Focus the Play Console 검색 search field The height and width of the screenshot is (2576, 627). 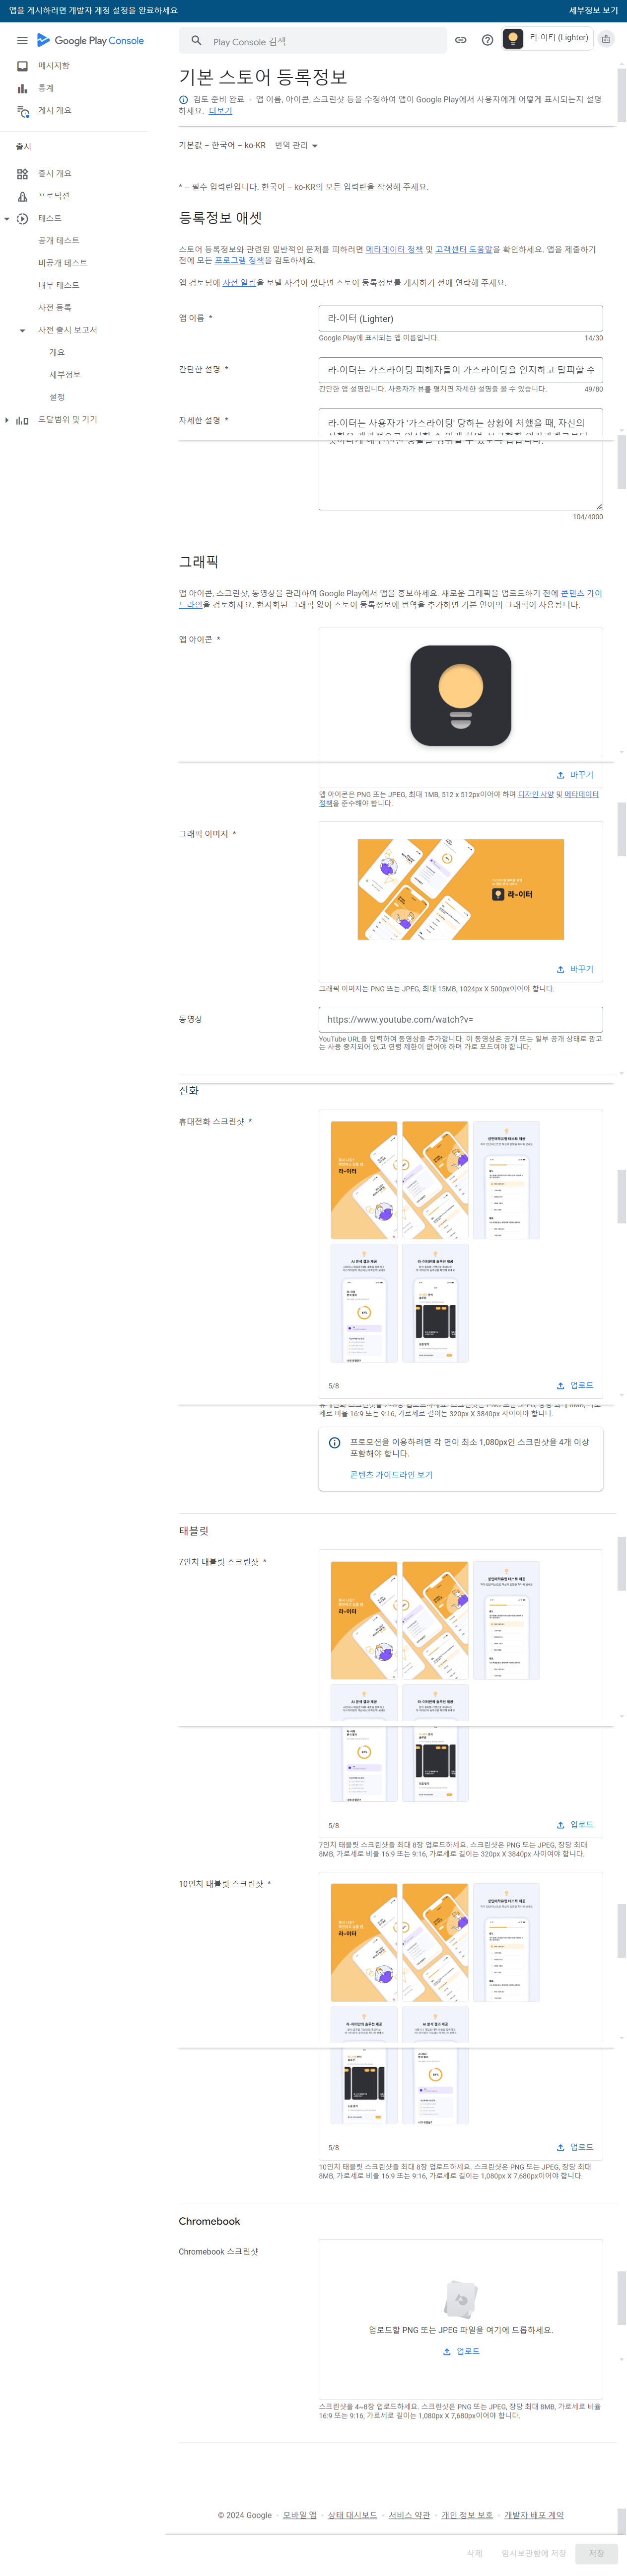point(312,41)
